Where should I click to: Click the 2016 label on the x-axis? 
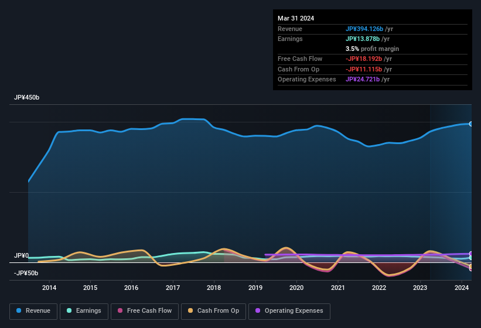point(131,288)
